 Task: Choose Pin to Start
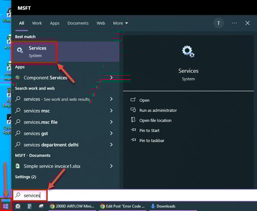pos(149,131)
